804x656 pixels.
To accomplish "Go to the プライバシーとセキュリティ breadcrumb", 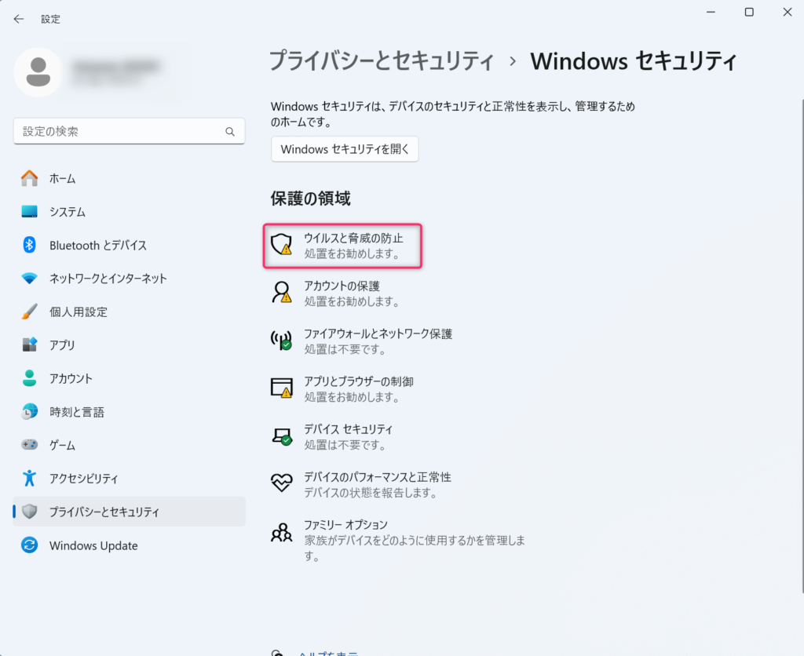I will pyautogui.click(x=381, y=61).
